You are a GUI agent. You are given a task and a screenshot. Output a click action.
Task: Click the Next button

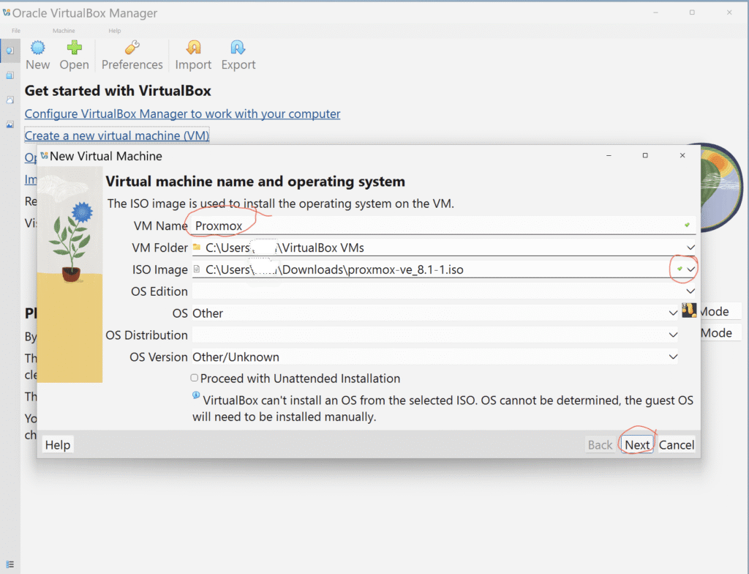pyautogui.click(x=636, y=444)
